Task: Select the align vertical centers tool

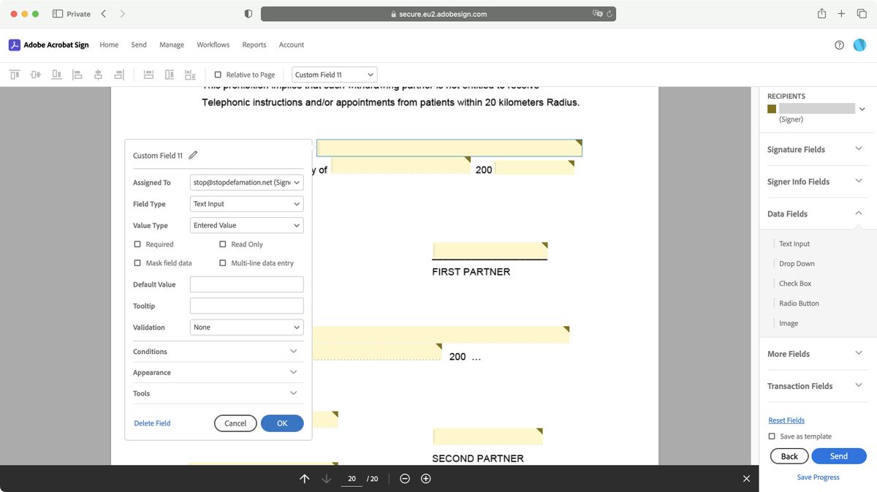Action: tap(35, 74)
